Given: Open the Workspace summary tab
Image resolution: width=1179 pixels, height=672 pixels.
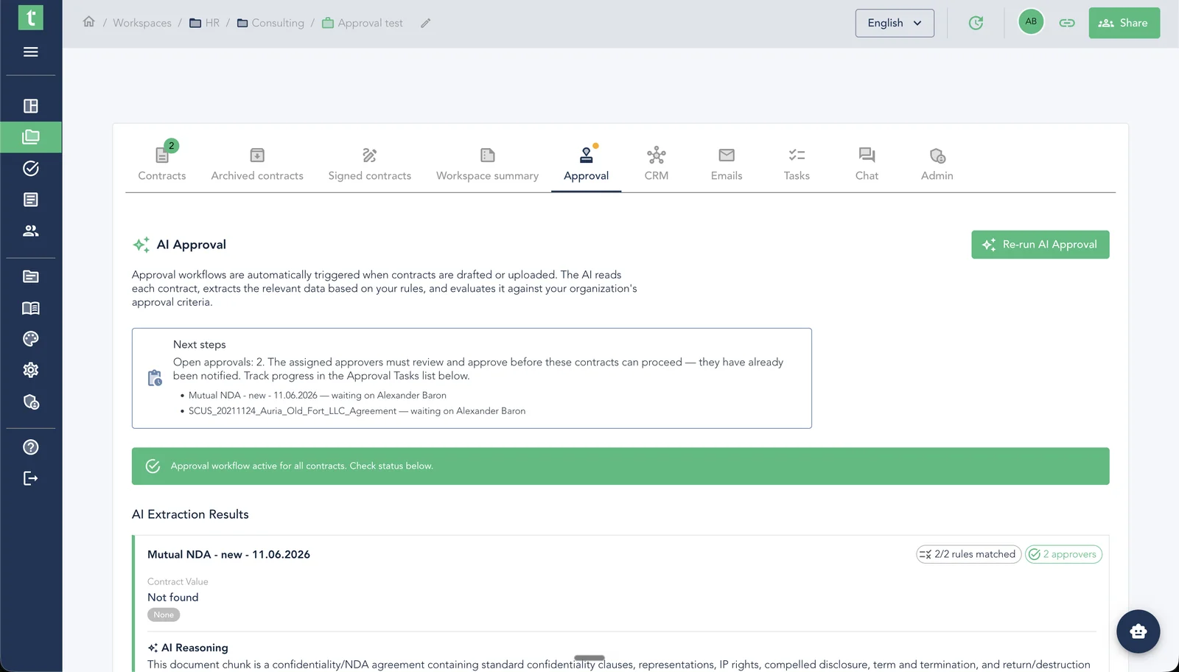Looking at the screenshot, I should tap(487, 162).
